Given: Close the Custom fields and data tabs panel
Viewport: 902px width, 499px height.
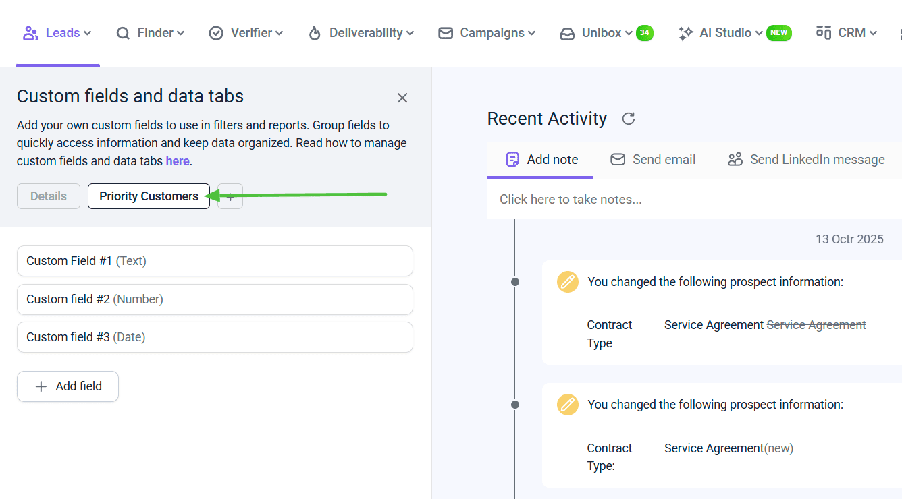Looking at the screenshot, I should tap(402, 98).
